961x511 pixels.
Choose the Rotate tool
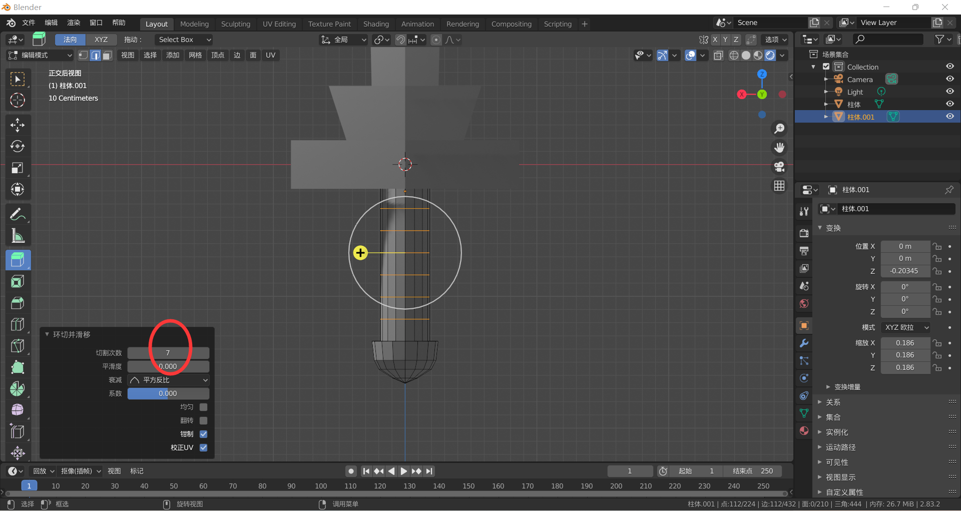click(x=18, y=146)
